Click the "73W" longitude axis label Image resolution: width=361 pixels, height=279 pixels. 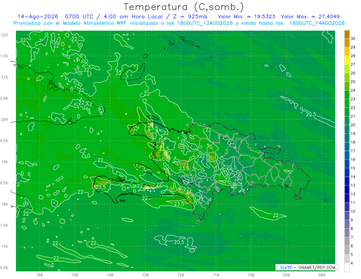pos(145,275)
